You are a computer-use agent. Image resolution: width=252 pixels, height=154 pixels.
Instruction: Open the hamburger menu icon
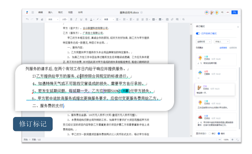coord(33,12)
